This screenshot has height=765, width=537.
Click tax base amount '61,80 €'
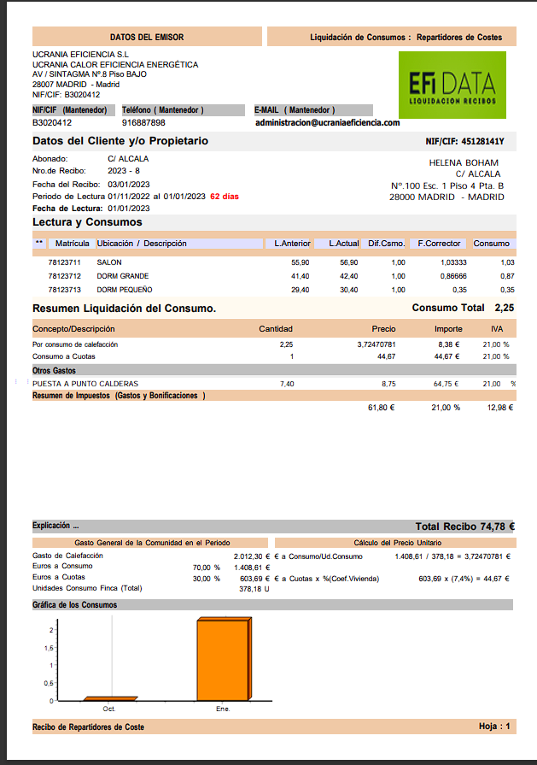(x=381, y=408)
